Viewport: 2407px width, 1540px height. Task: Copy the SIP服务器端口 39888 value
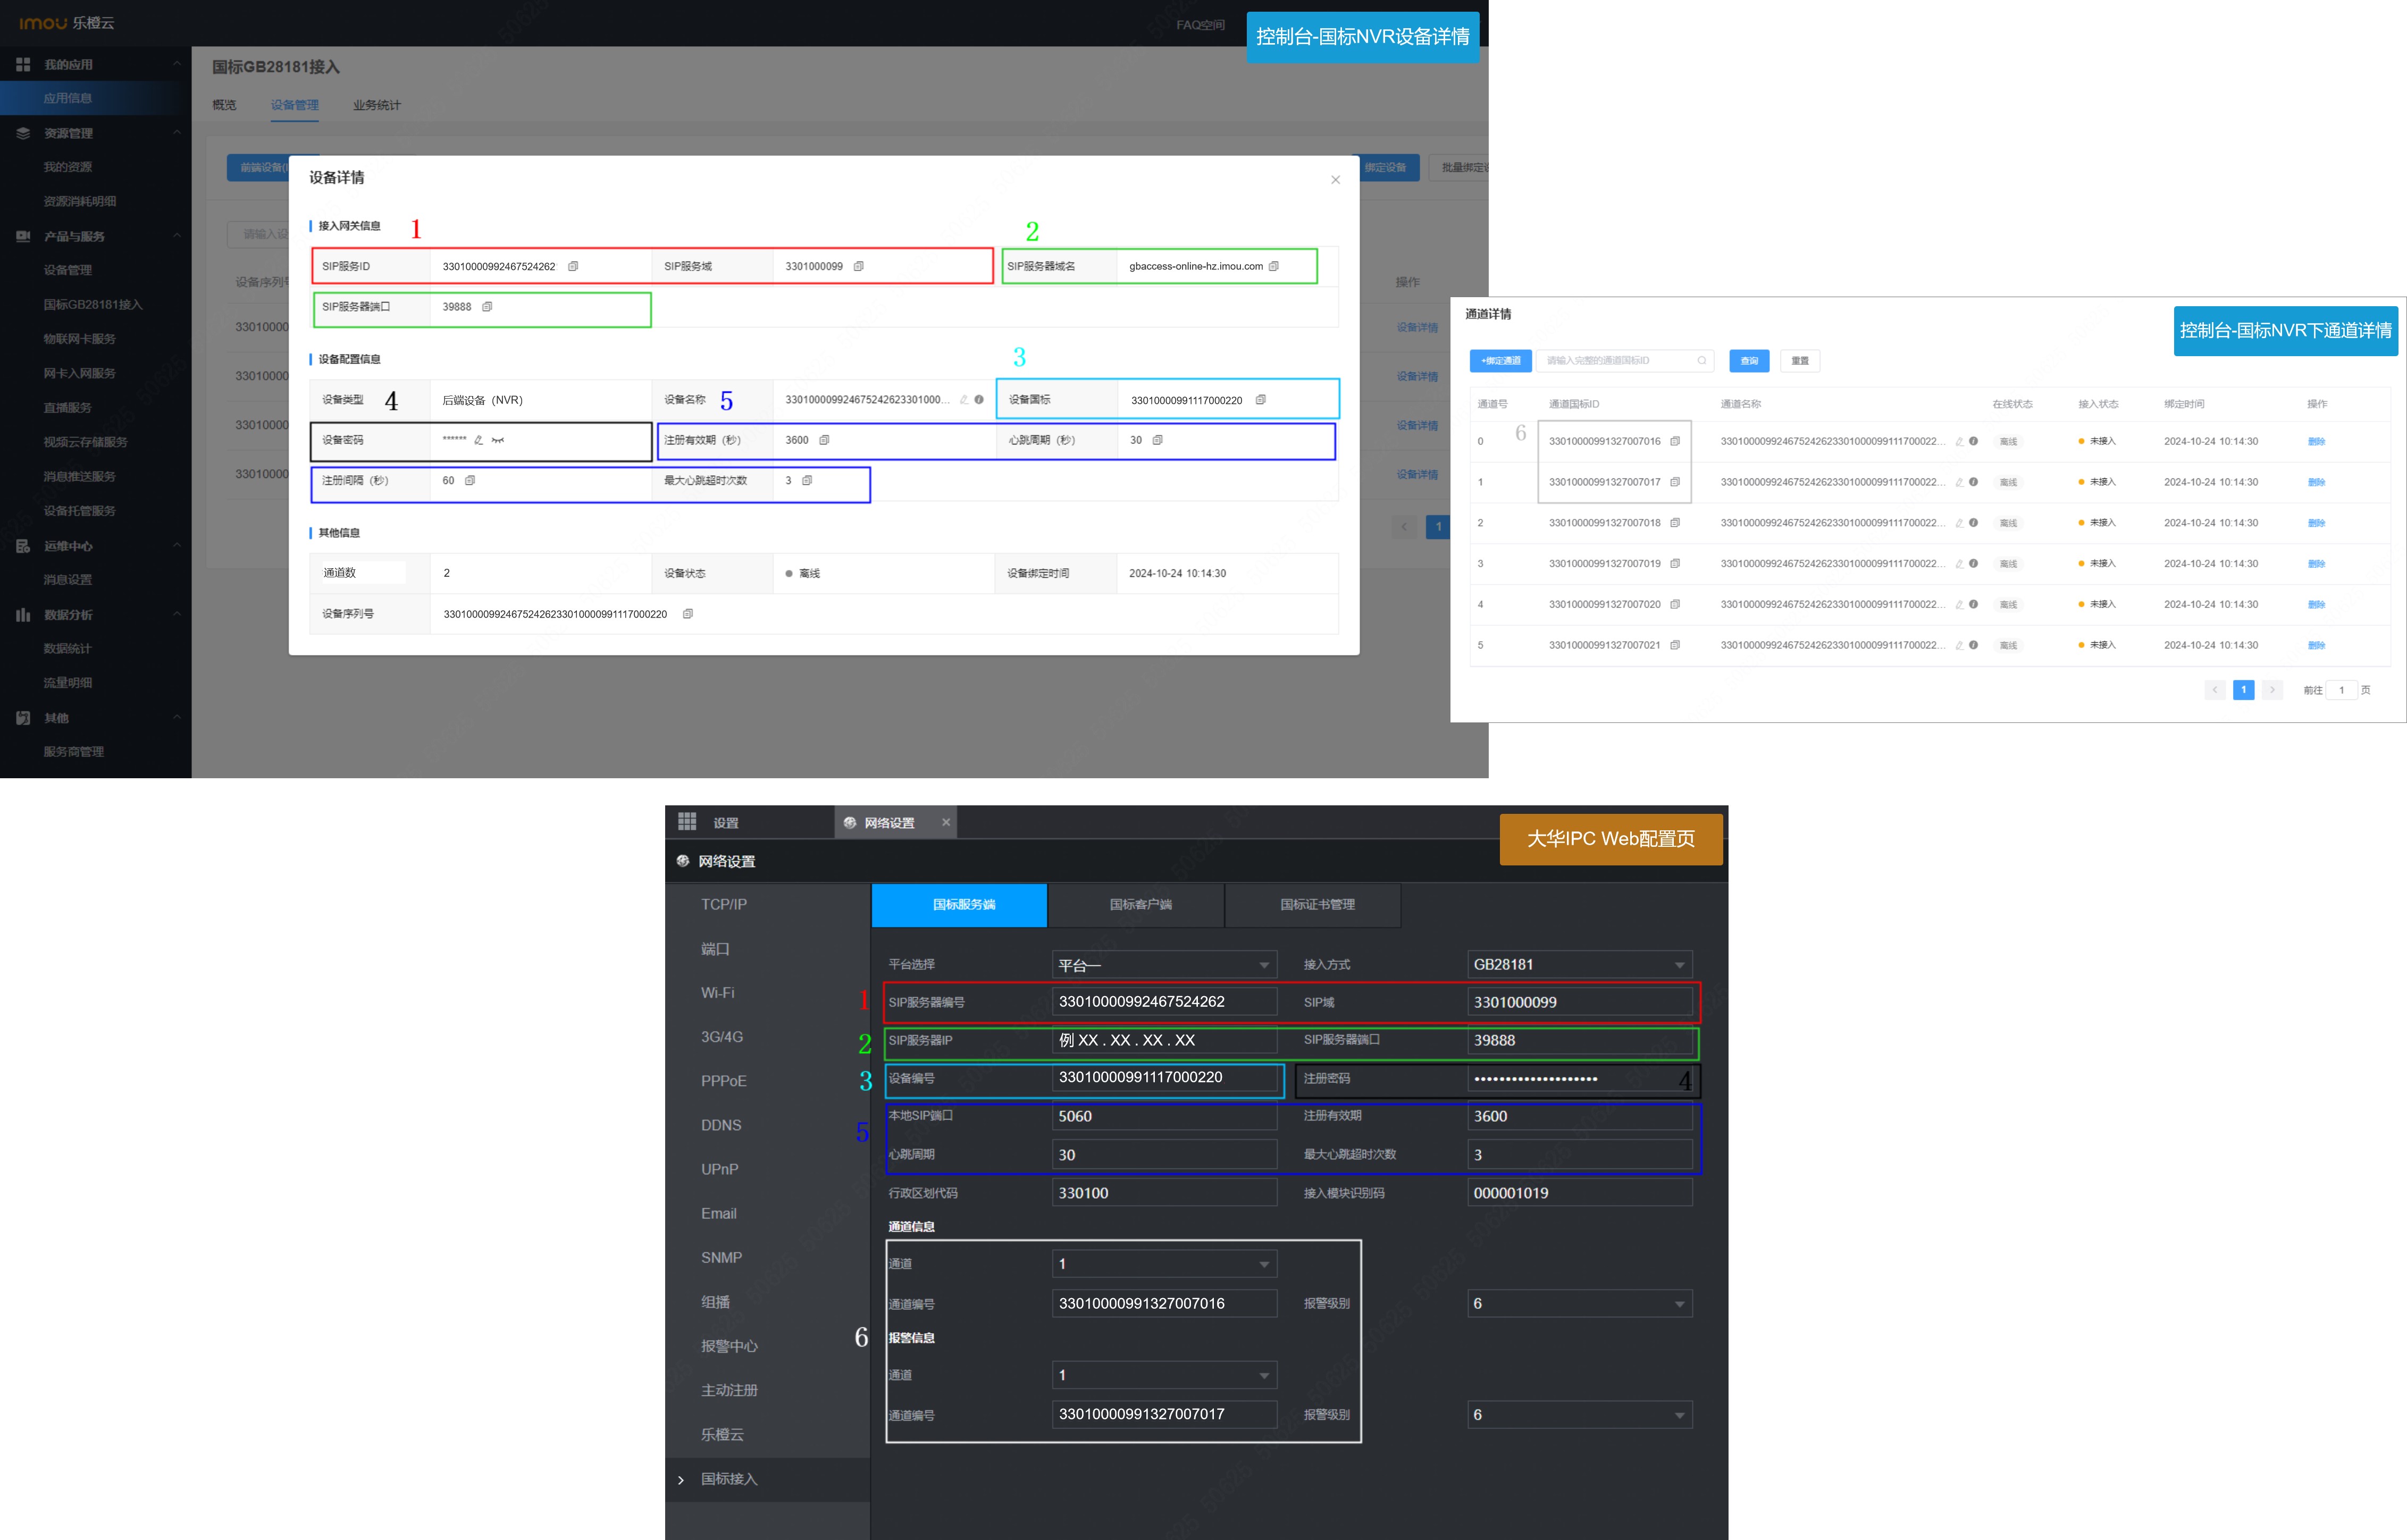coord(487,307)
